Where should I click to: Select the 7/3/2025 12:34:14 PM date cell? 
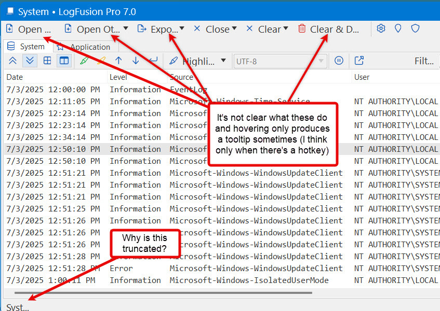tap(53, 137)
